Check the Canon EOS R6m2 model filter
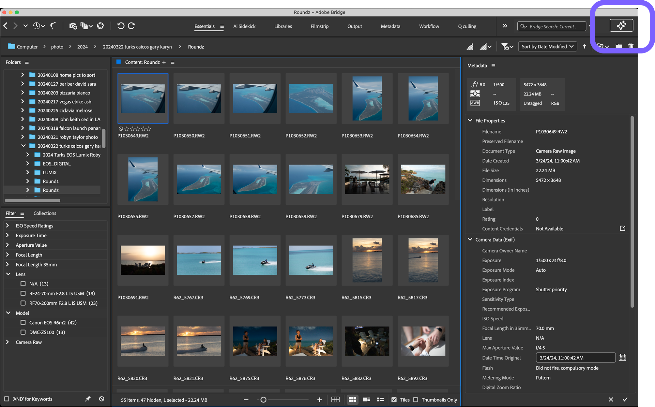This screenshot has width=655, height=407. tap(23, 322)
